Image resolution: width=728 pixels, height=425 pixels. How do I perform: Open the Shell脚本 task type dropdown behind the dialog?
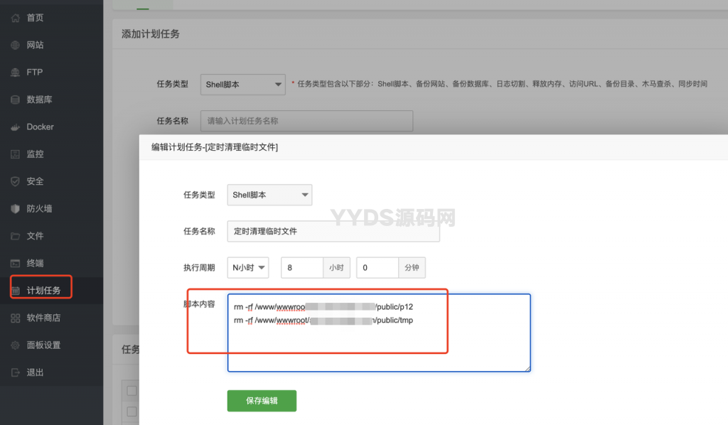242,84
